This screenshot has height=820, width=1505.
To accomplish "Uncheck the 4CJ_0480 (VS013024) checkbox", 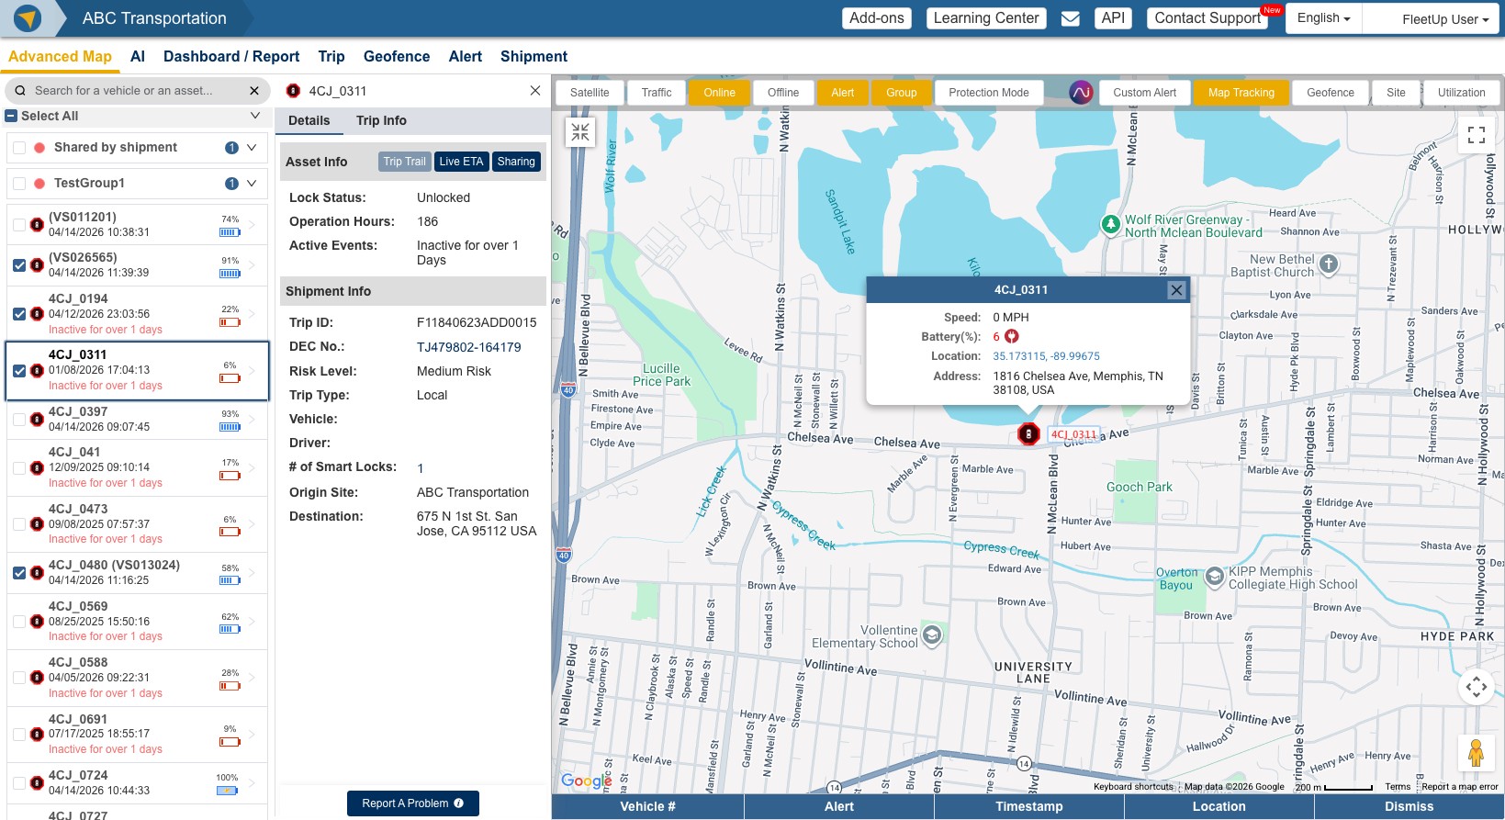I will (19, 573).
